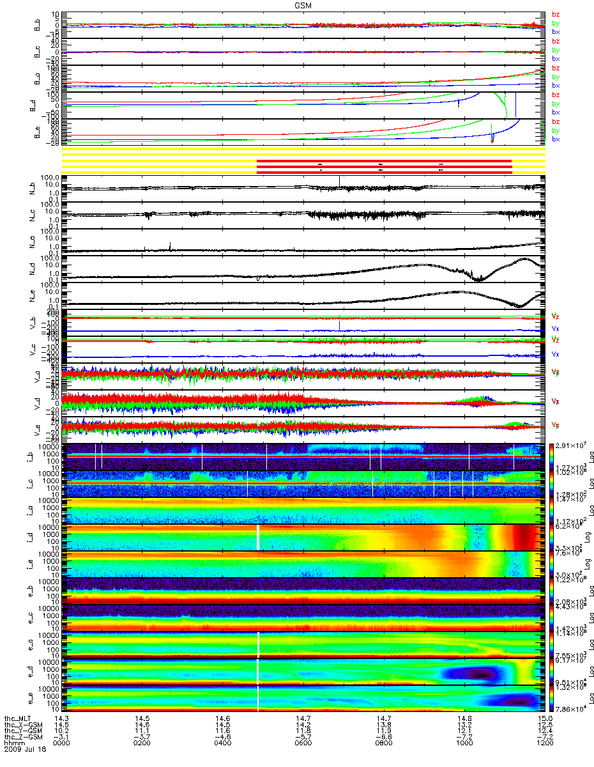Viewport: 594px width, 767px height.
Task: Click the green "by" legend of the B_c panel
Action: point(556,50)
